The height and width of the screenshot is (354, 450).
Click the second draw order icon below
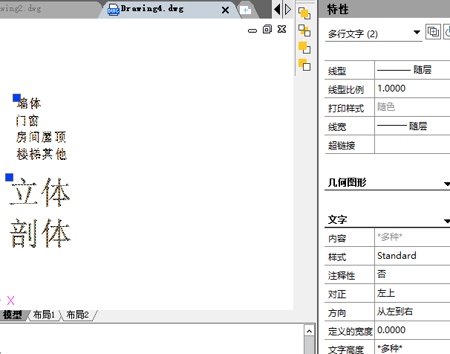click(x=304, y=30)
